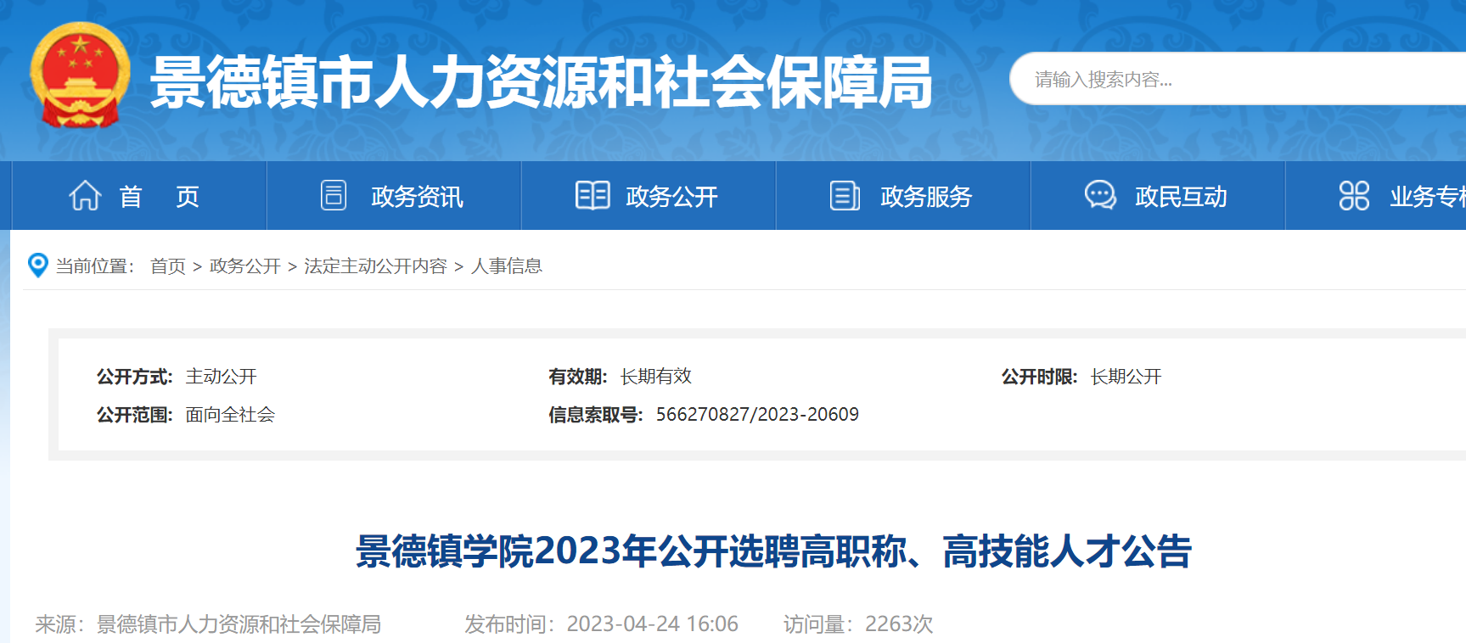Click the visit count 2263次
1466x643 pixels.
[x=899, y=624]
